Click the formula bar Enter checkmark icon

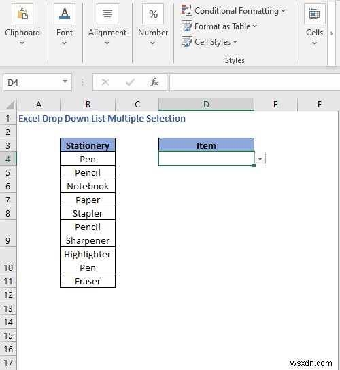click(130, 82)
